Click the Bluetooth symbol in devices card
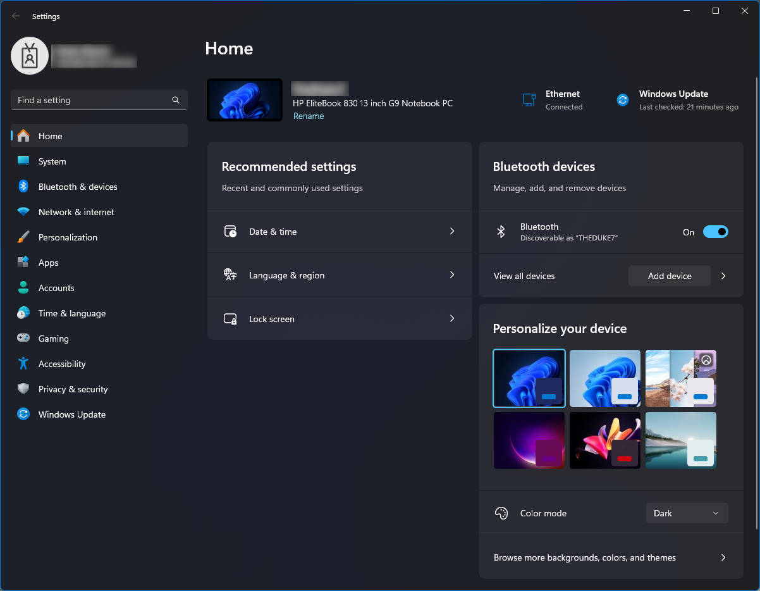 pyautogui.click(x=501, y=232)
